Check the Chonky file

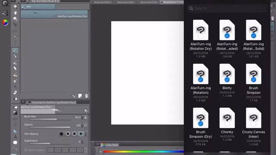[227, 124]
